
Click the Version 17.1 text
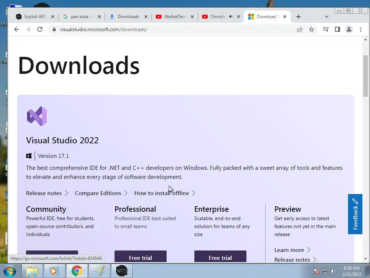53,156
